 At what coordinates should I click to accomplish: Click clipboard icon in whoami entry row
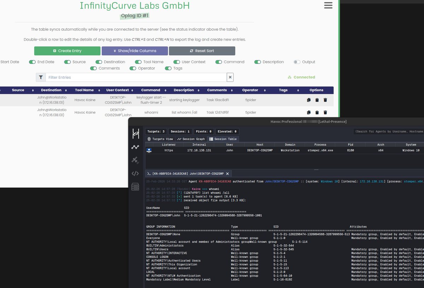click(x=317, y=112)
